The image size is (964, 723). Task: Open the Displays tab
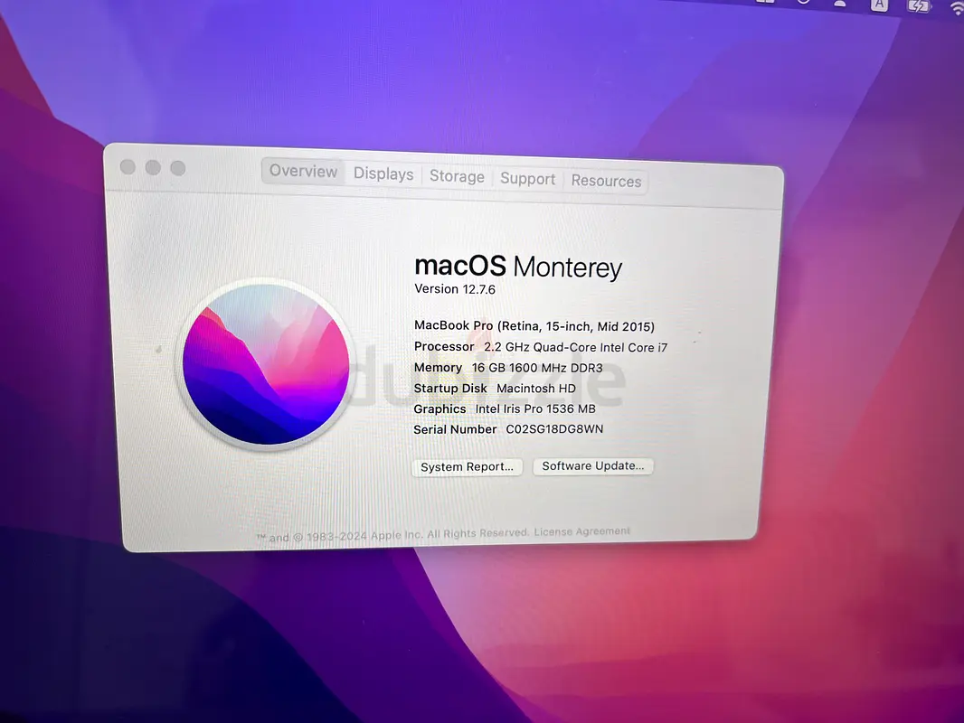(383, 174)
